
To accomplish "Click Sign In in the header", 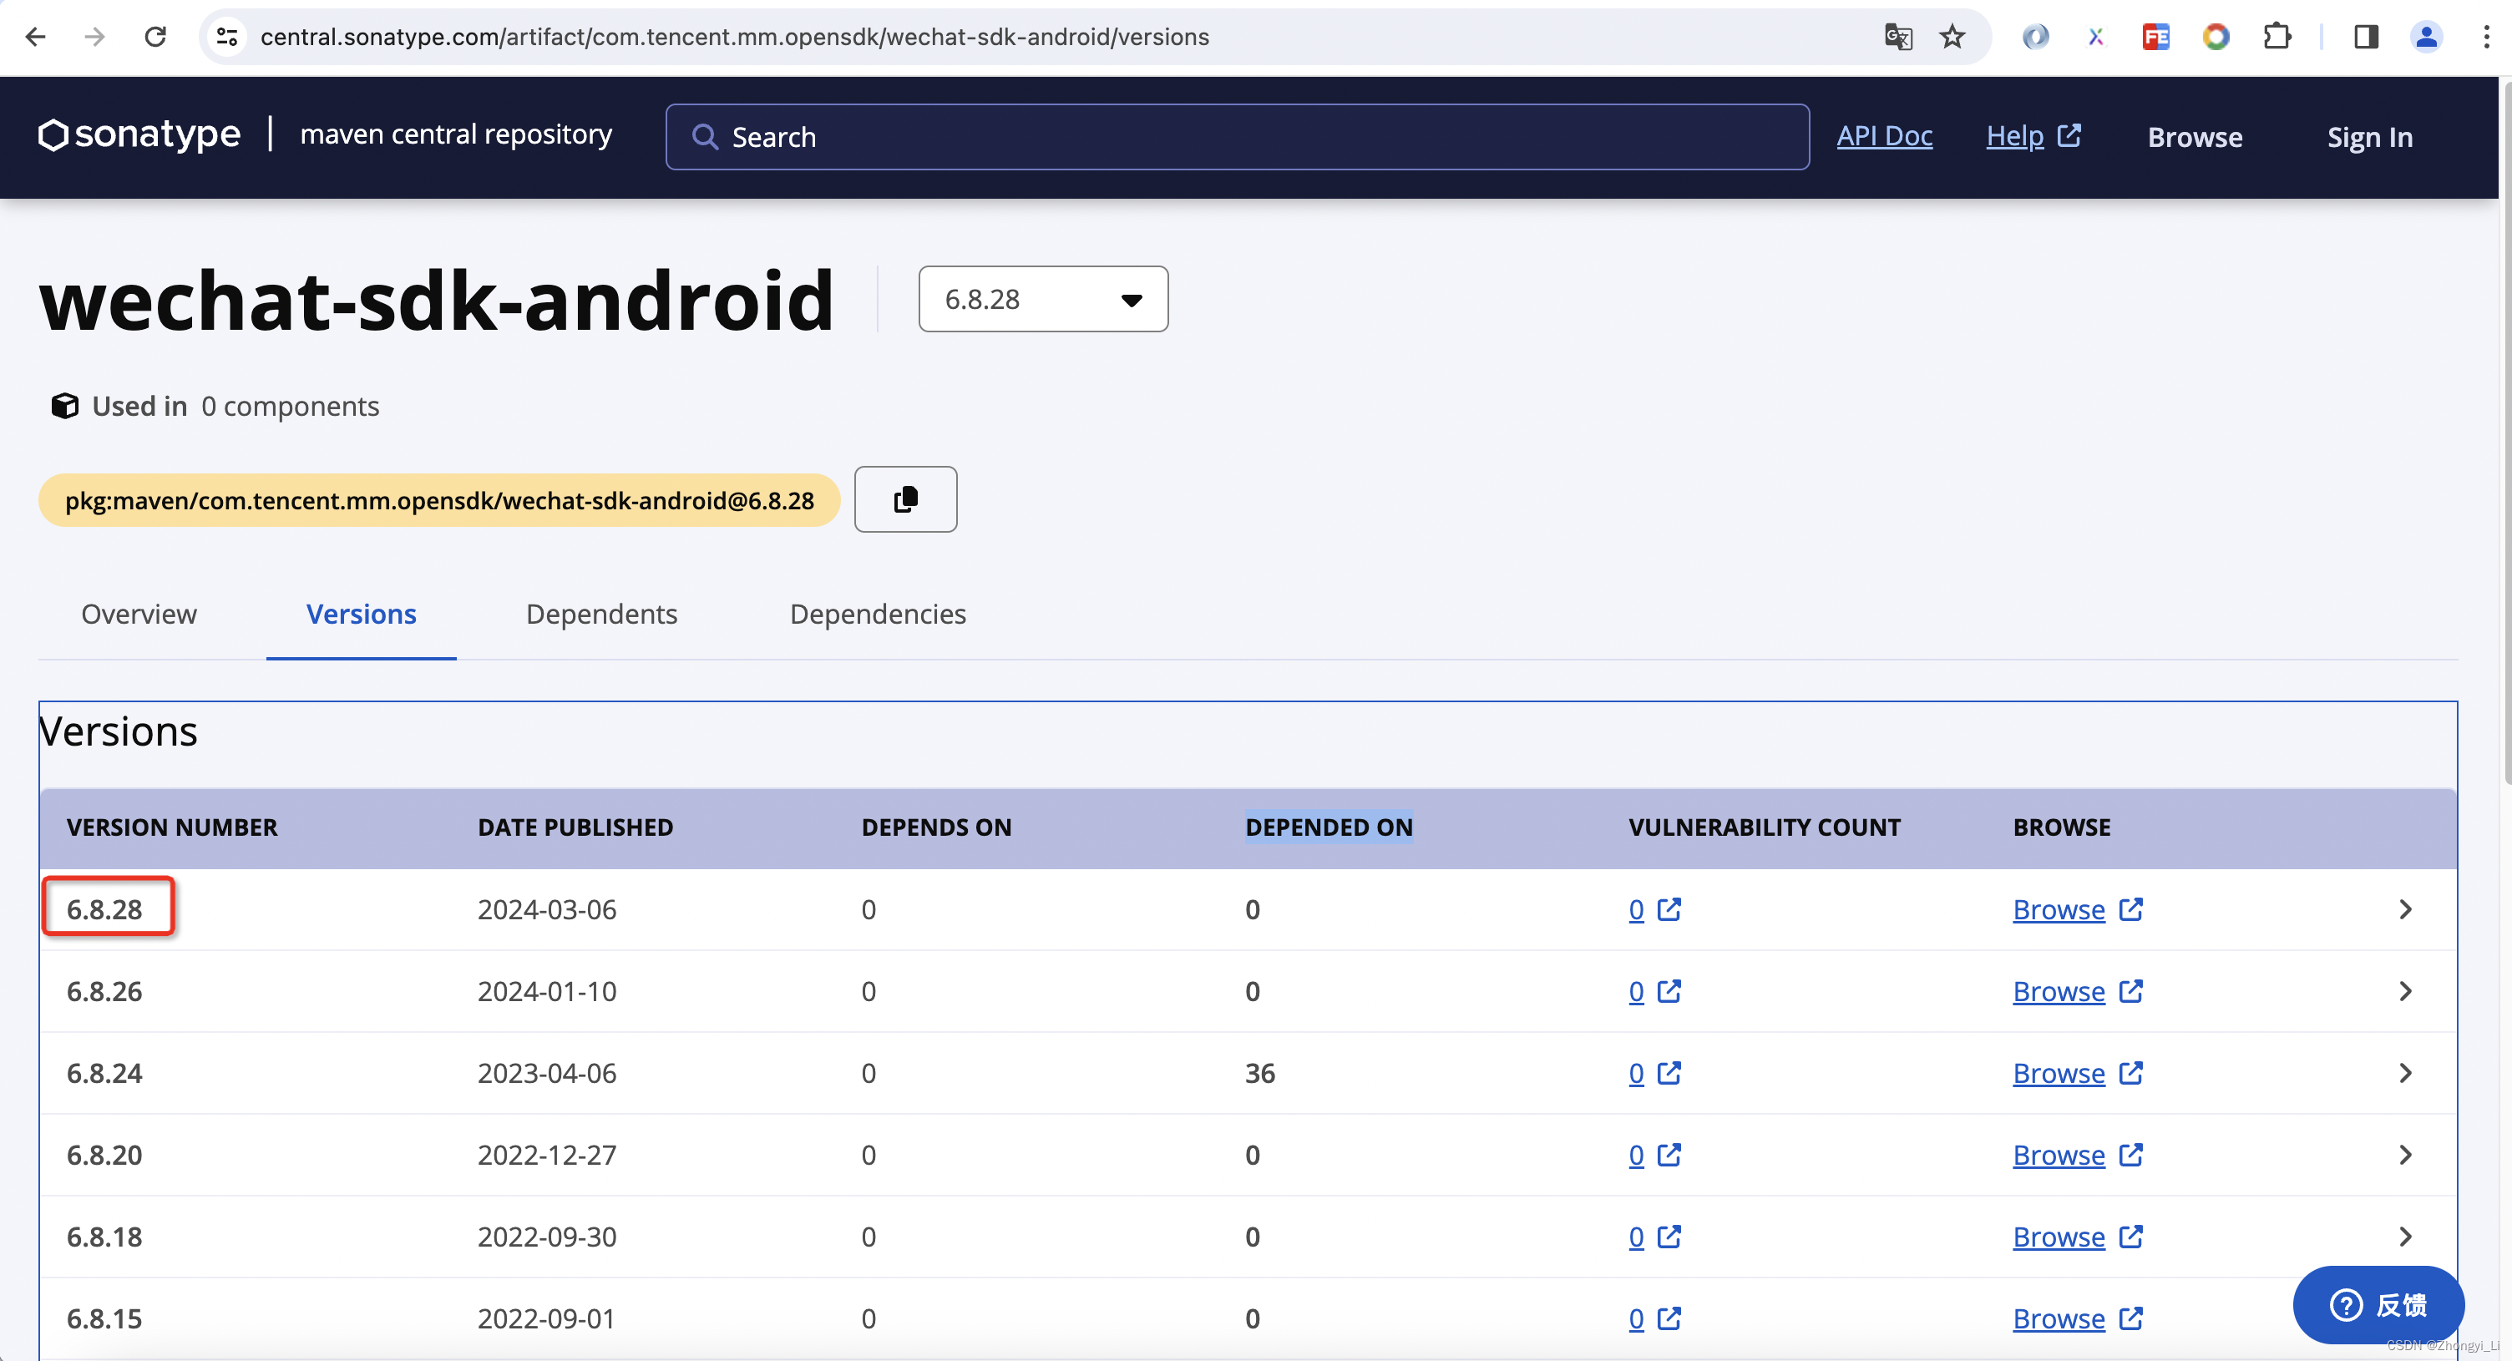I will pos(2368,138).
